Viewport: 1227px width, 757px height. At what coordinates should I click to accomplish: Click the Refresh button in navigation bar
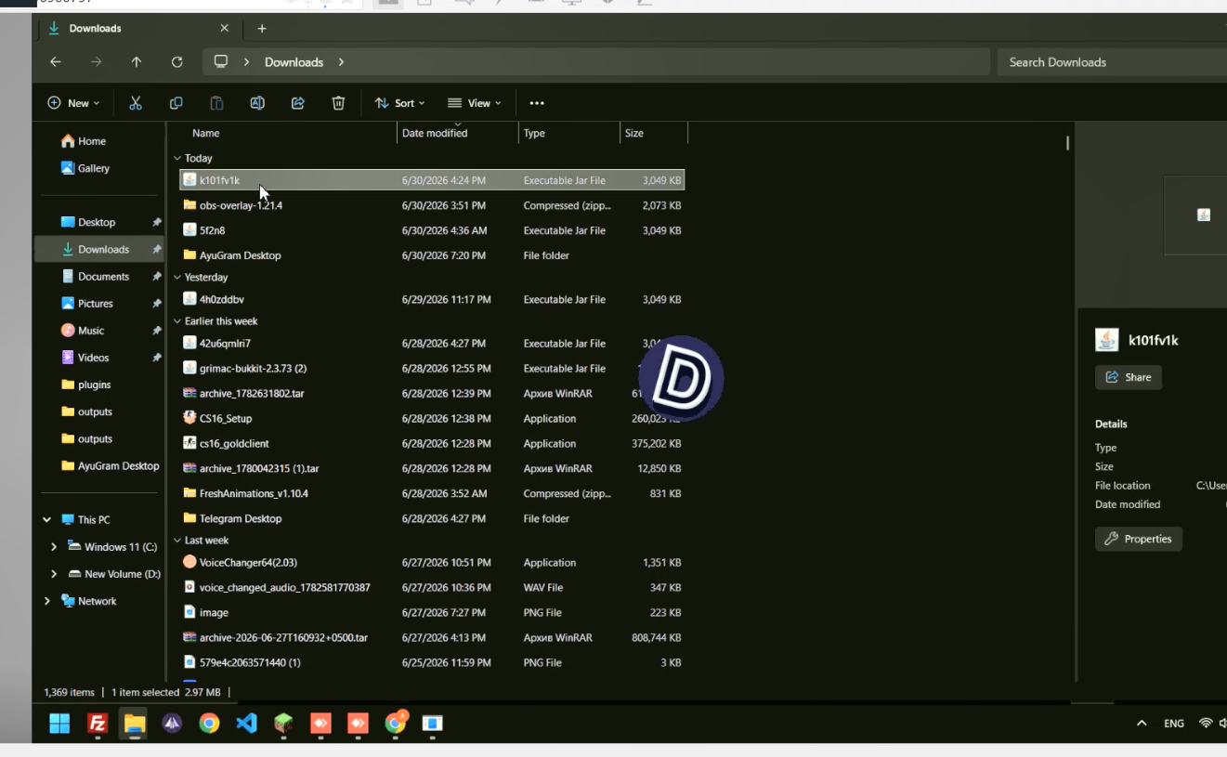point(177,62)
